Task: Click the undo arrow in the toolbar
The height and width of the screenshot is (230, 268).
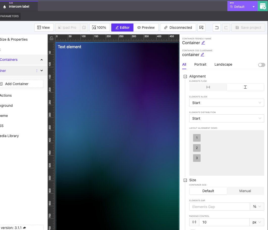Action: click(x=217, y=28)
